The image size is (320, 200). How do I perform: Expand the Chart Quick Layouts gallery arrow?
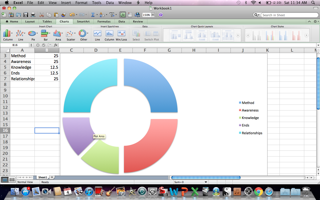coord(238,35)
